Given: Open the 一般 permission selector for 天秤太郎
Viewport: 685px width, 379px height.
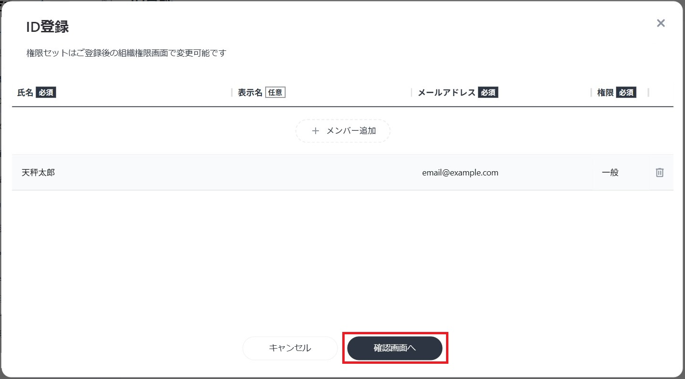Looking at the screenshot, I should 611,172.
